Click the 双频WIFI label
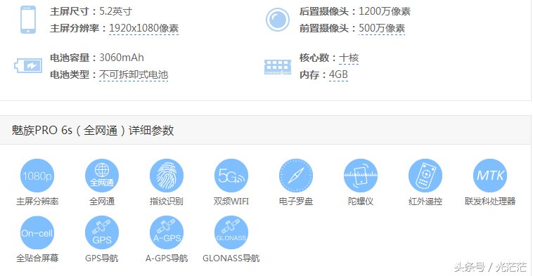Viewport: 533px width, 276px height. (231, 202)
